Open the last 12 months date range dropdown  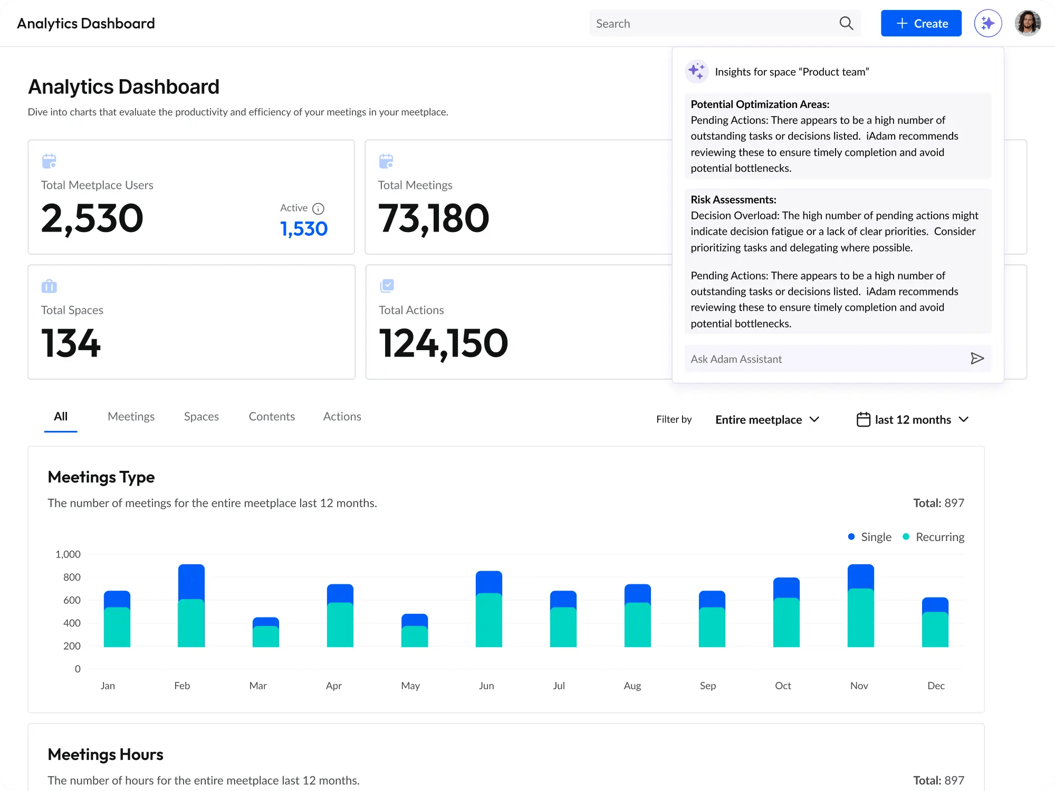(912, 419)
